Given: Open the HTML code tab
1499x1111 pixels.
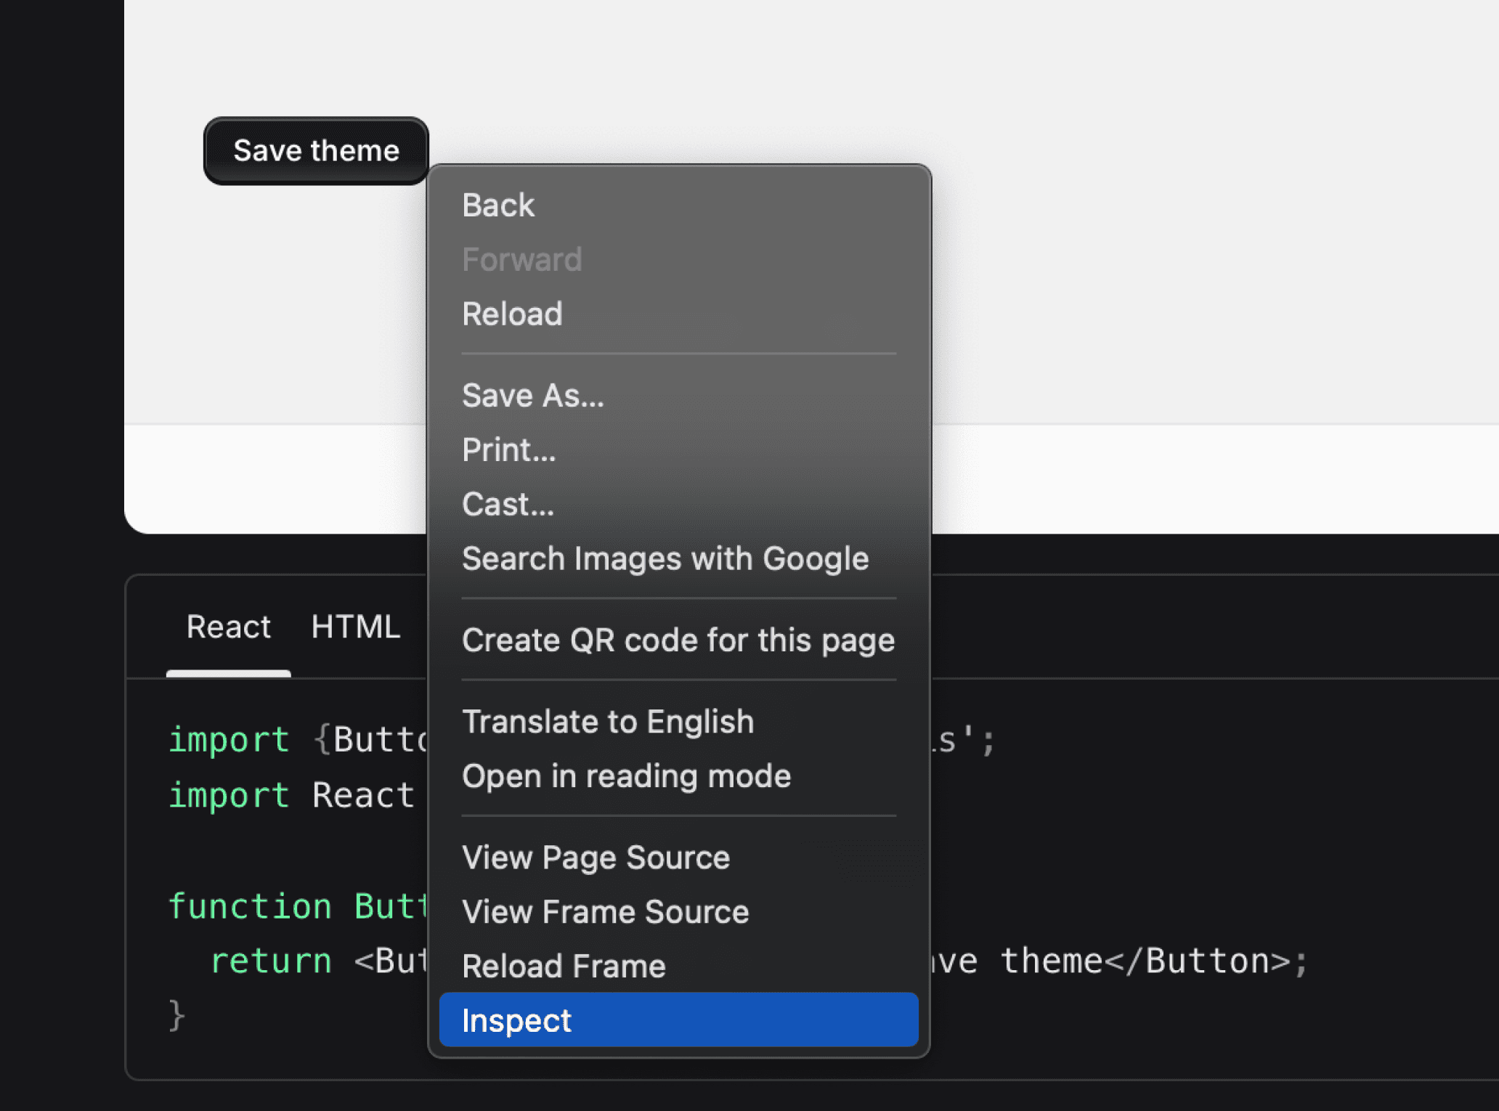Looking at the screenshot, I should (x=355, y=627).
